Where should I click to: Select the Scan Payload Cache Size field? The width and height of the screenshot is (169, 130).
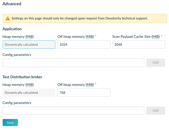tap(138, 45)
